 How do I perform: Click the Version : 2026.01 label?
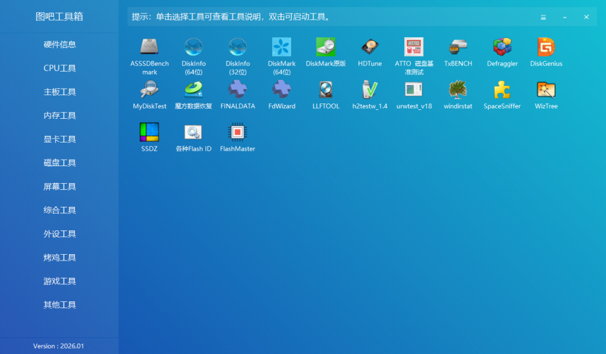pyautogui.click(x=59, y=346)
